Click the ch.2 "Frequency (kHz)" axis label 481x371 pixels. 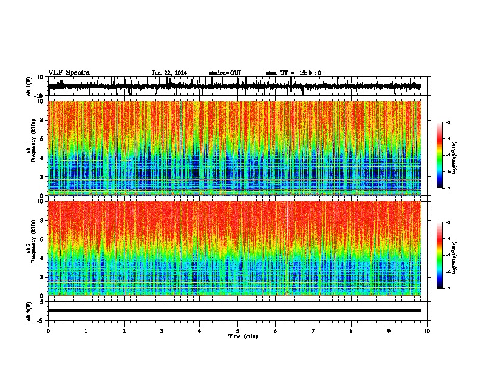(33, 241)
